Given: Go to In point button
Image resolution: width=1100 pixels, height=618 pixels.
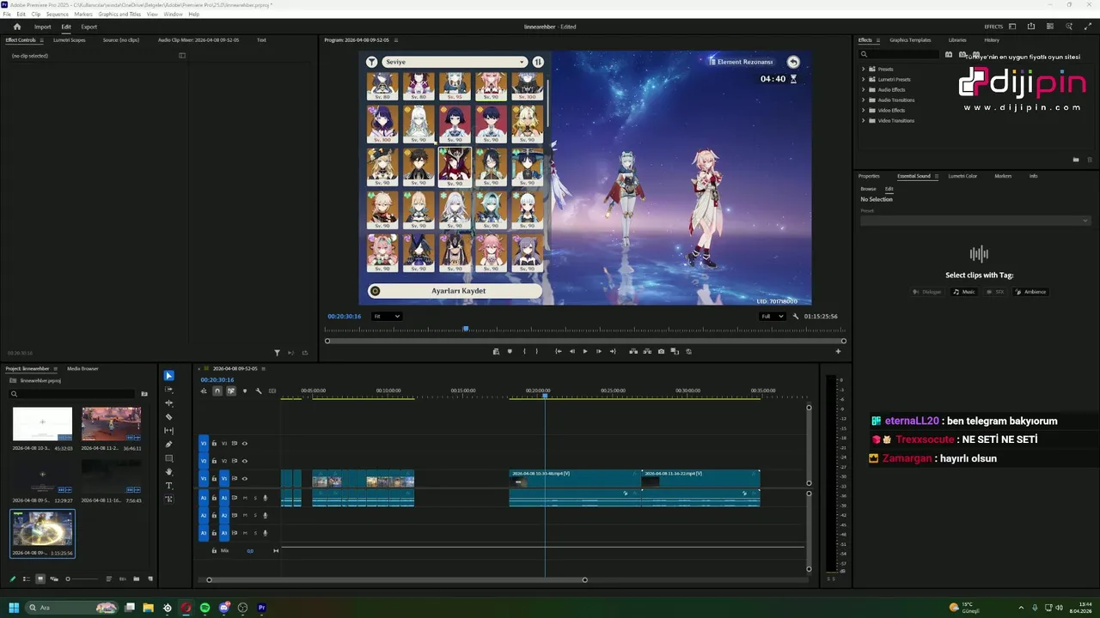Looking at the screenshot, I should 559,351.
